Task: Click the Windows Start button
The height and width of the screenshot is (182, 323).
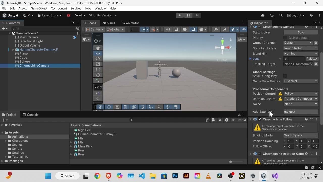Action: (x=48, y=176)
